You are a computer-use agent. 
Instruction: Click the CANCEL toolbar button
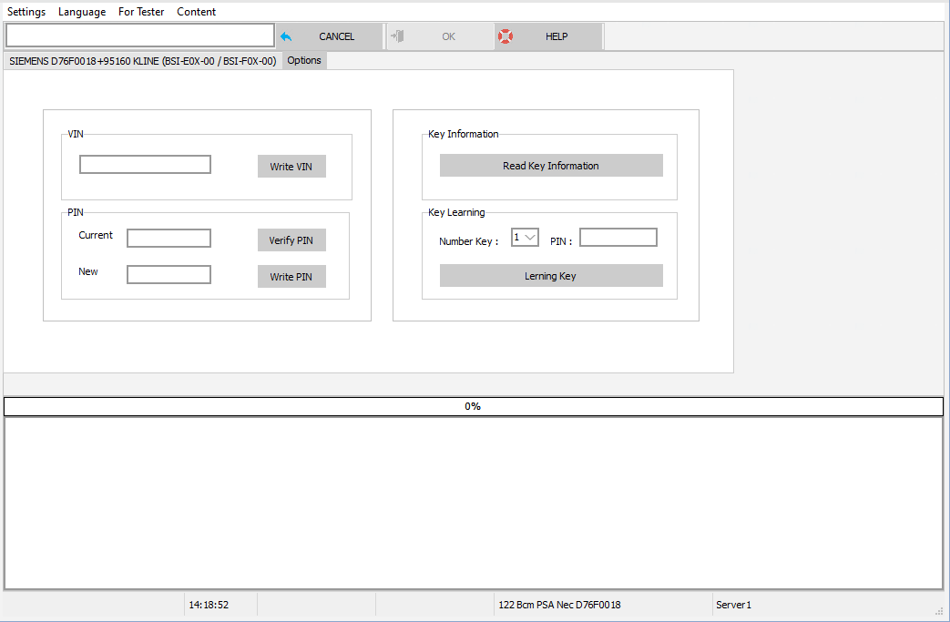(x=338, y=36)
